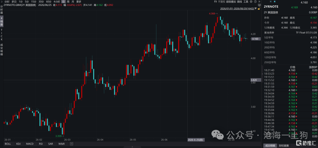Enable the KDJ indicator
The height and width of the screenshot is (148, 318).
coord(19,144)
